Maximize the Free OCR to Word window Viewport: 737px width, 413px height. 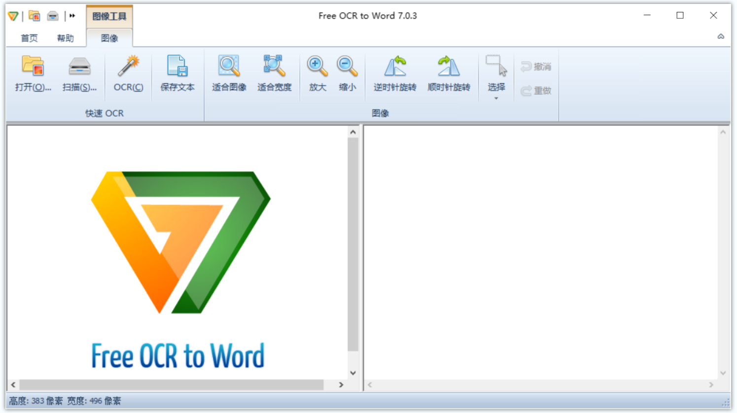click(680, 15)
